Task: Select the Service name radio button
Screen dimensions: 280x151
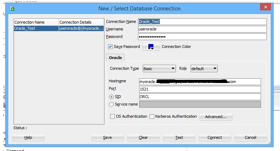Action: tap(111, 104)
